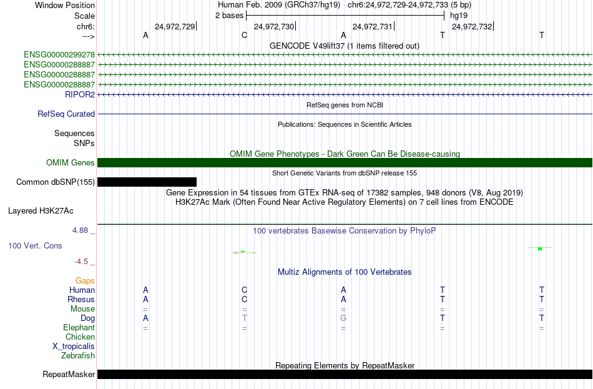Image resolution: width=593 pixels, height=389 pixels.
Task: Click the -4.5 PhyloP lower scale value
Action: click(81, 262)
